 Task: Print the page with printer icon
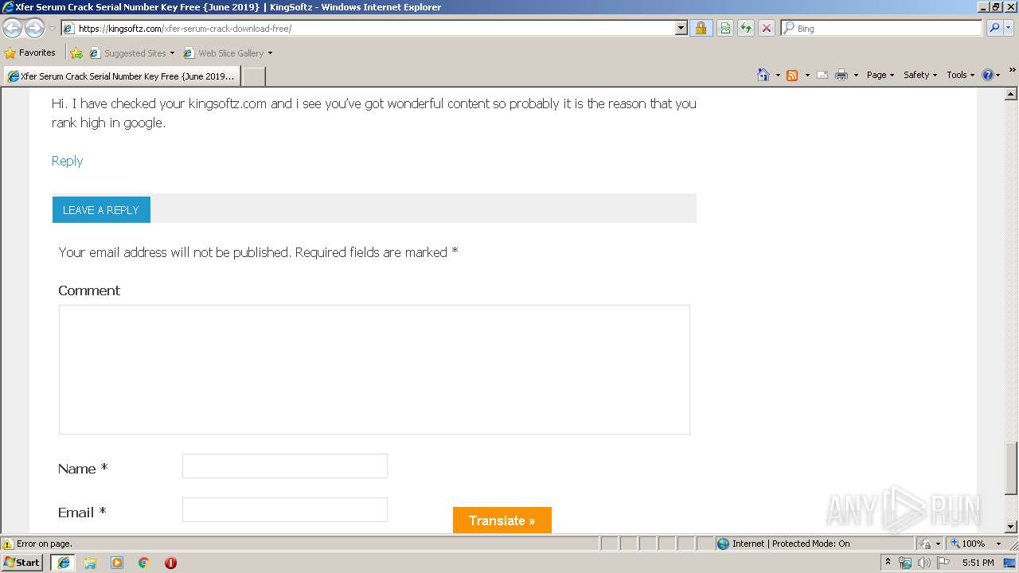pyautogui.click(x=841, y=75)
